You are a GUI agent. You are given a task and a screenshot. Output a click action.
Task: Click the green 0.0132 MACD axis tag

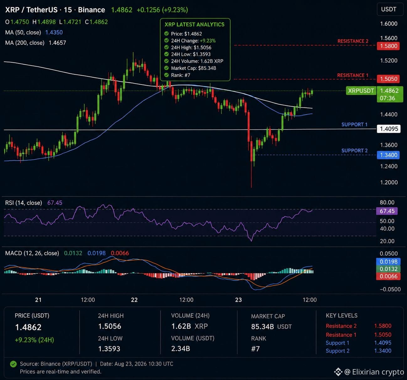pos(388,269)
